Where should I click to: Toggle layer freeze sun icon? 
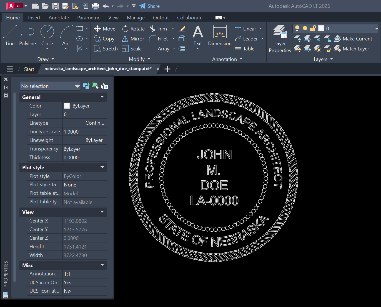tap(305, 28)
